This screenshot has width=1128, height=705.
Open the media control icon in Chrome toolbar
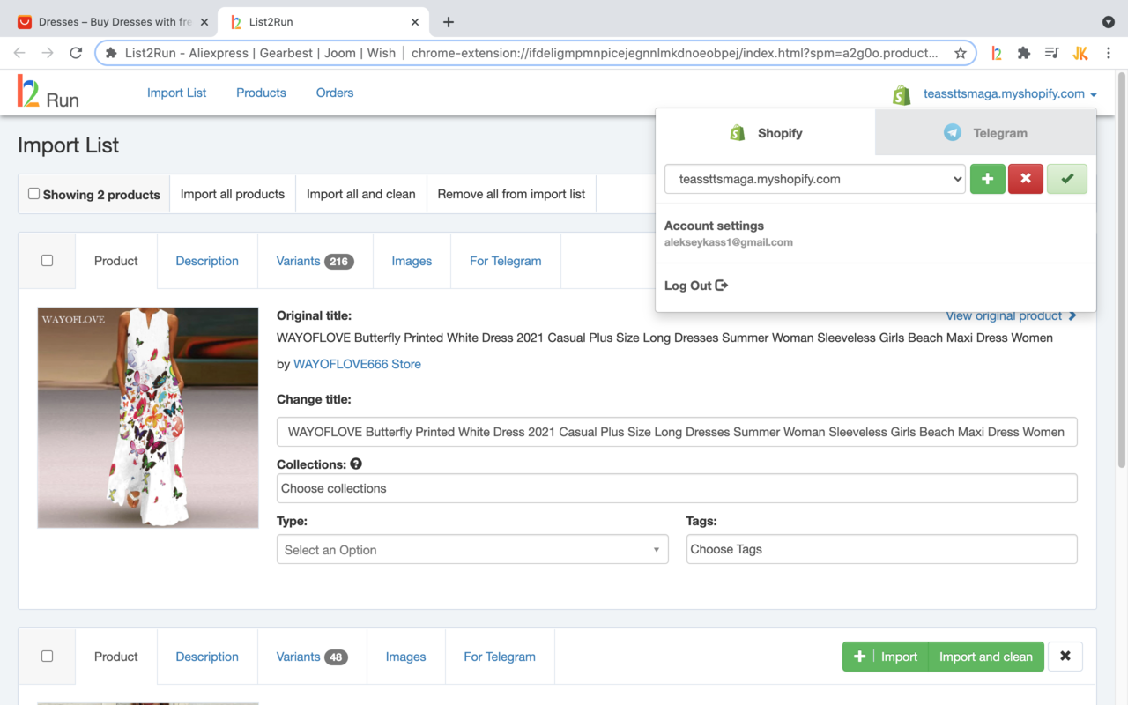coord(1051,53)
